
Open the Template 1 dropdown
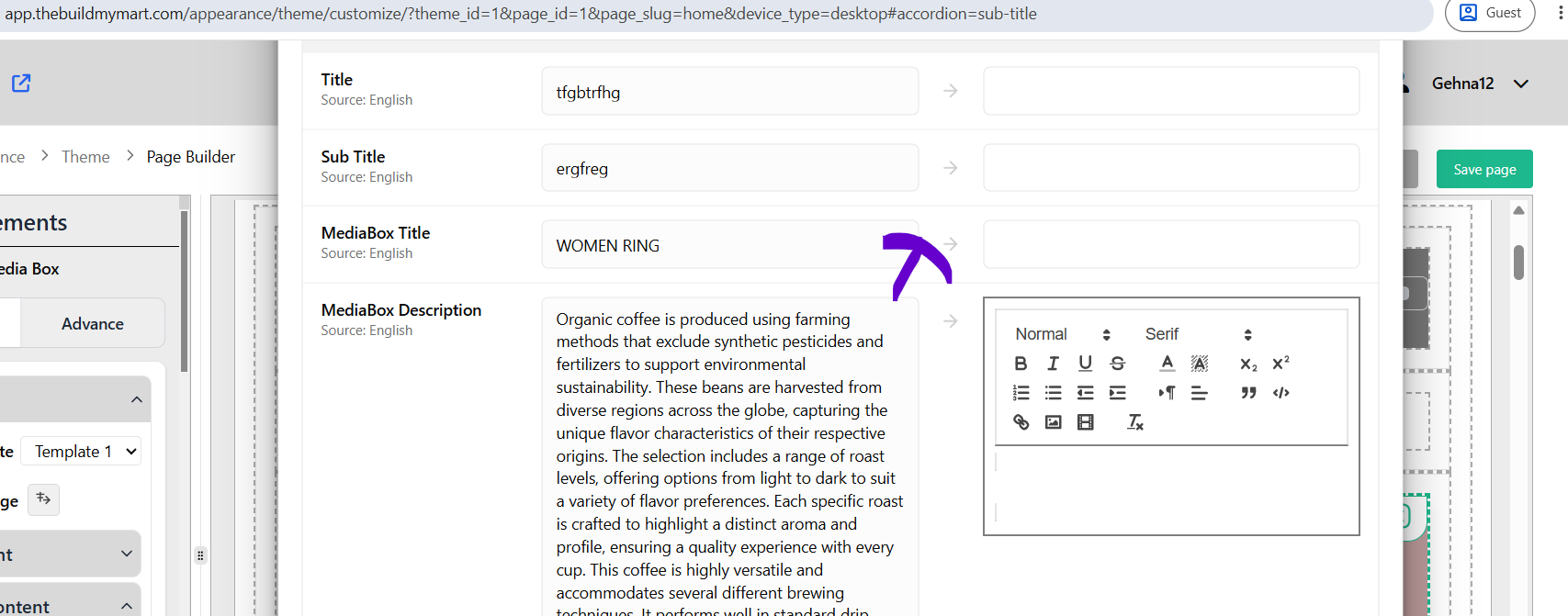tap(81, 452)
